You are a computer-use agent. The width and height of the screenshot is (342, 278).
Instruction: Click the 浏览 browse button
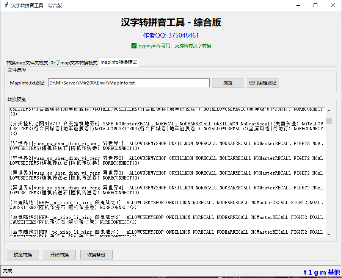[228, 83]
